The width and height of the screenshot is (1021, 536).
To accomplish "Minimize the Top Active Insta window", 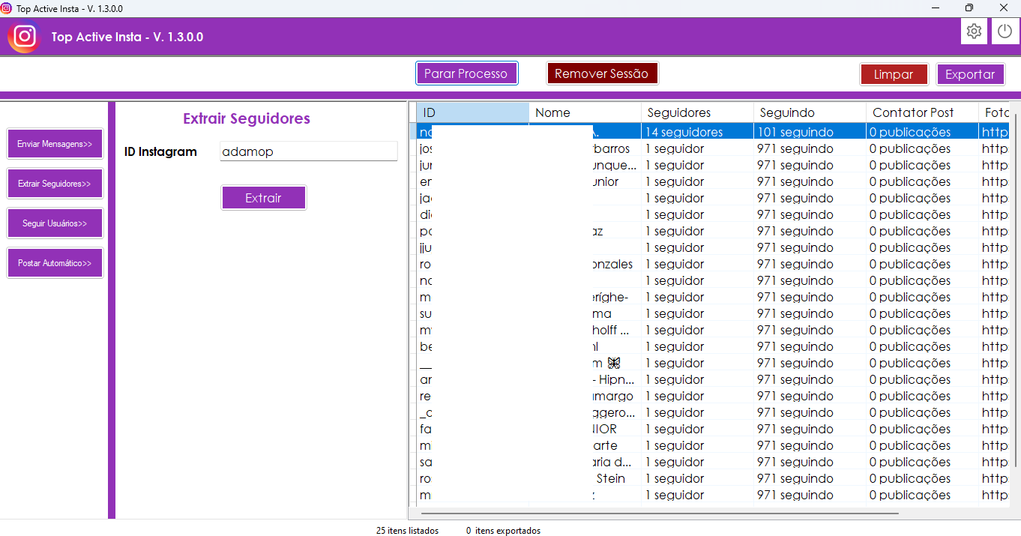I will click(935, 8).
